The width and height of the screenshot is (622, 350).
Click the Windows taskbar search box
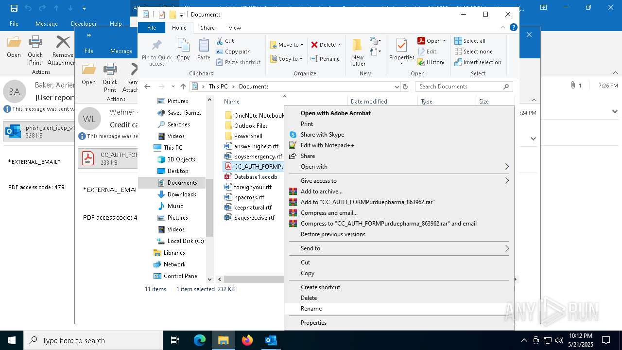93,340
